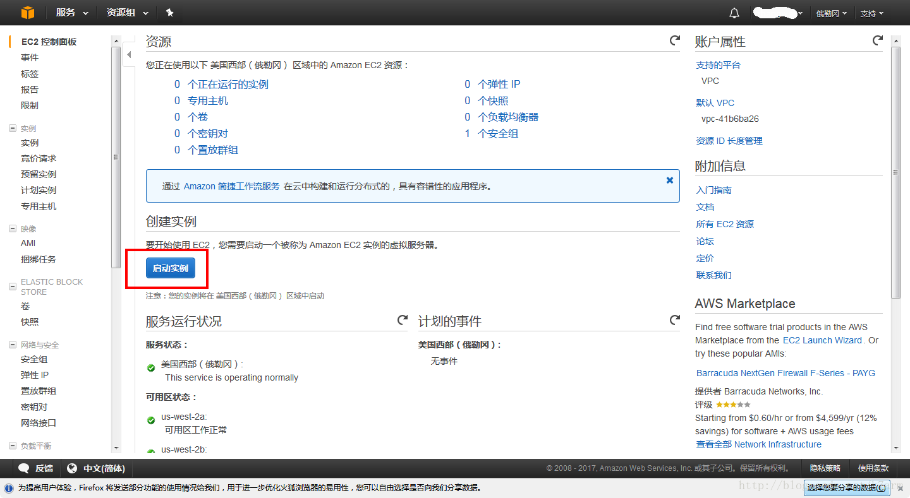Open the 入门指南 link
Screen dimensions: 910x498
[x=714, y=190]
